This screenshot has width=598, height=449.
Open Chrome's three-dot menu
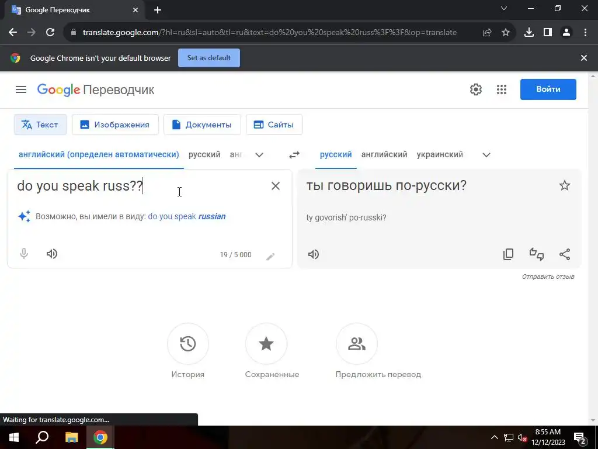click(x=585, y=33)
